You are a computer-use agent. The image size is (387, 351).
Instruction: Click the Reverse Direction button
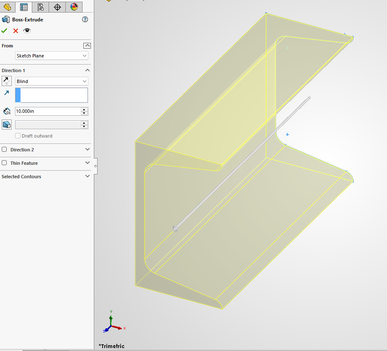[7, 81]
